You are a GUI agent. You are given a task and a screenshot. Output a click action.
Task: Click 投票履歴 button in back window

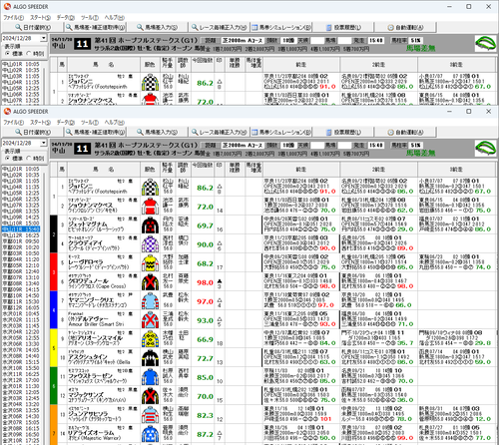click(343, 27)
